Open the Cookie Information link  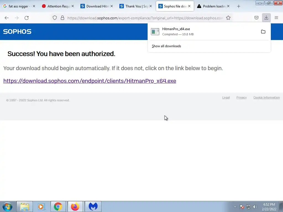click(266, 97)
